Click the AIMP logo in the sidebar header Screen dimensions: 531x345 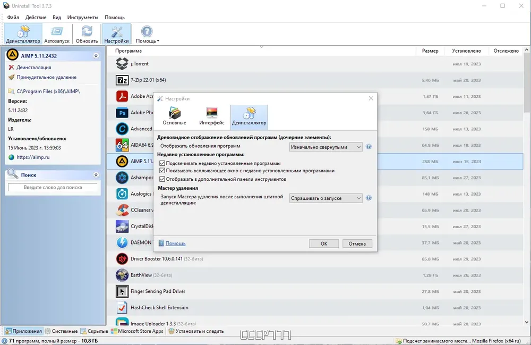13,55
